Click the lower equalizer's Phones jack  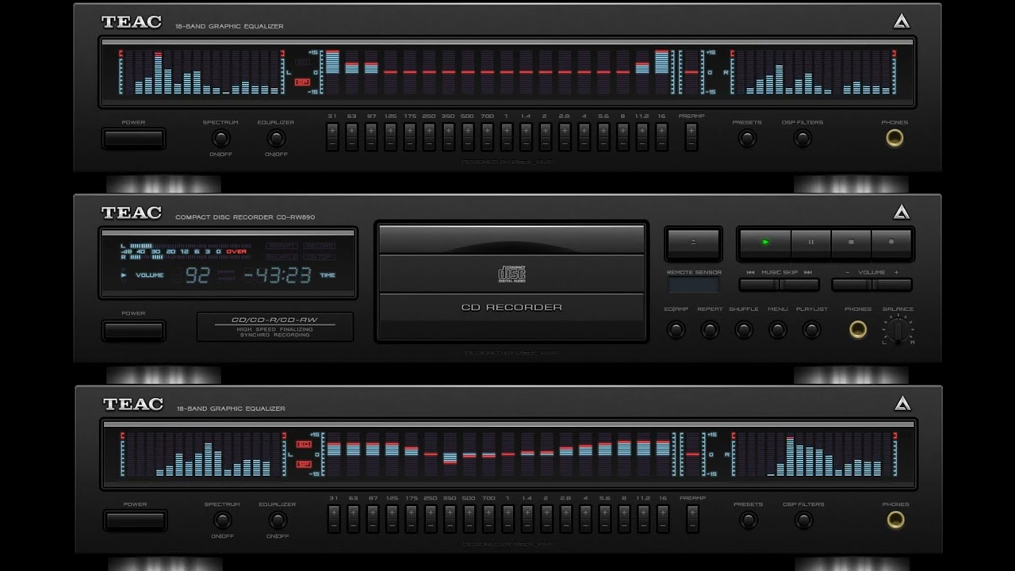point(895,520)
